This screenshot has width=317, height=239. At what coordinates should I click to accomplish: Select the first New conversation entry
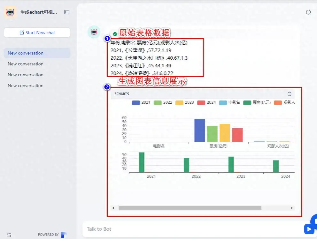pos(25,53)
